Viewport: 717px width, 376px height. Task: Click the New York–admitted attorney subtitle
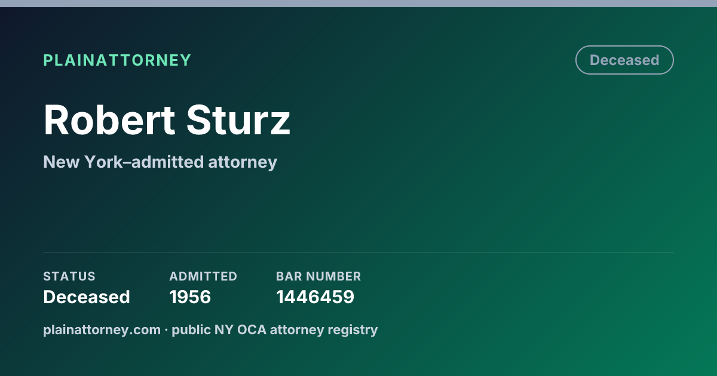click(160, 162)
